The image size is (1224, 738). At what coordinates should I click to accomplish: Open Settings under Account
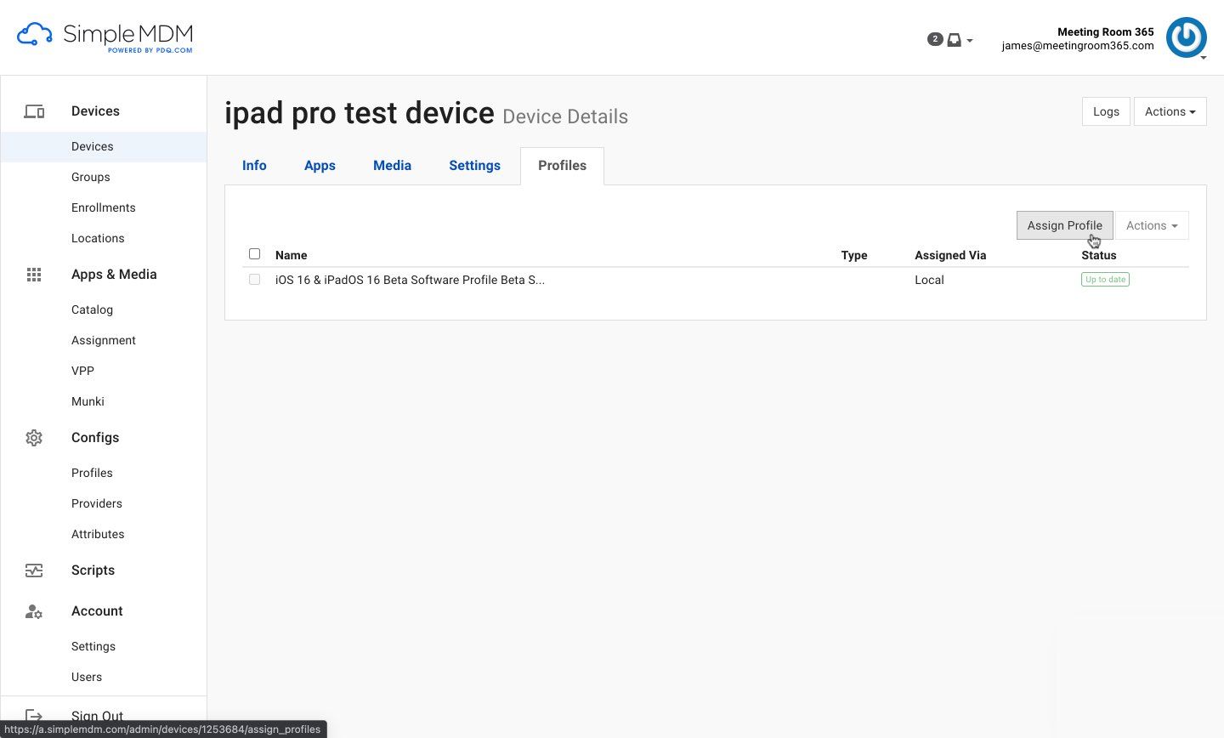[x=93, y=646]
